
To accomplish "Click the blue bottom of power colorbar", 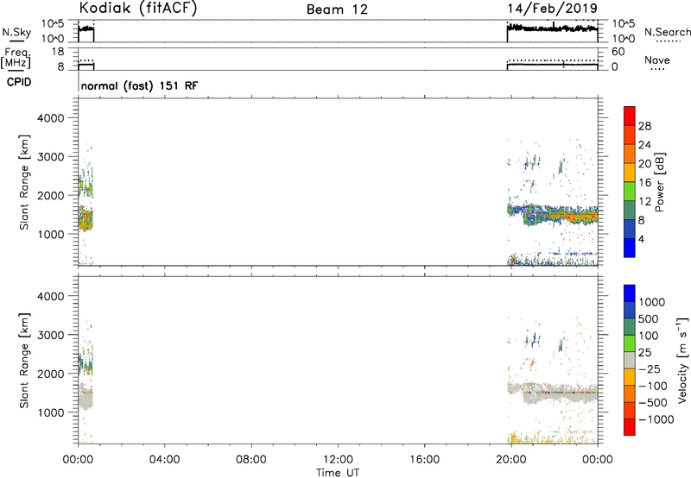I will click(x=630, y=248).
